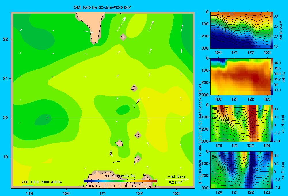The image size is (288, 196).
Task: Click latitude label 20 on main map
Action: pyautogui.click(x=5, y=118)
